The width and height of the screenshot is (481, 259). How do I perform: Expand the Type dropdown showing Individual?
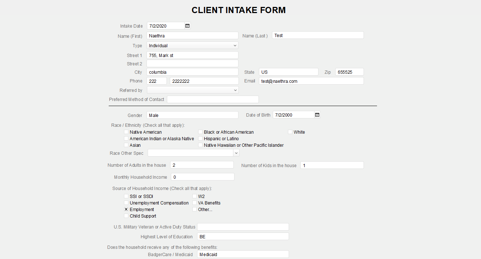192,45
